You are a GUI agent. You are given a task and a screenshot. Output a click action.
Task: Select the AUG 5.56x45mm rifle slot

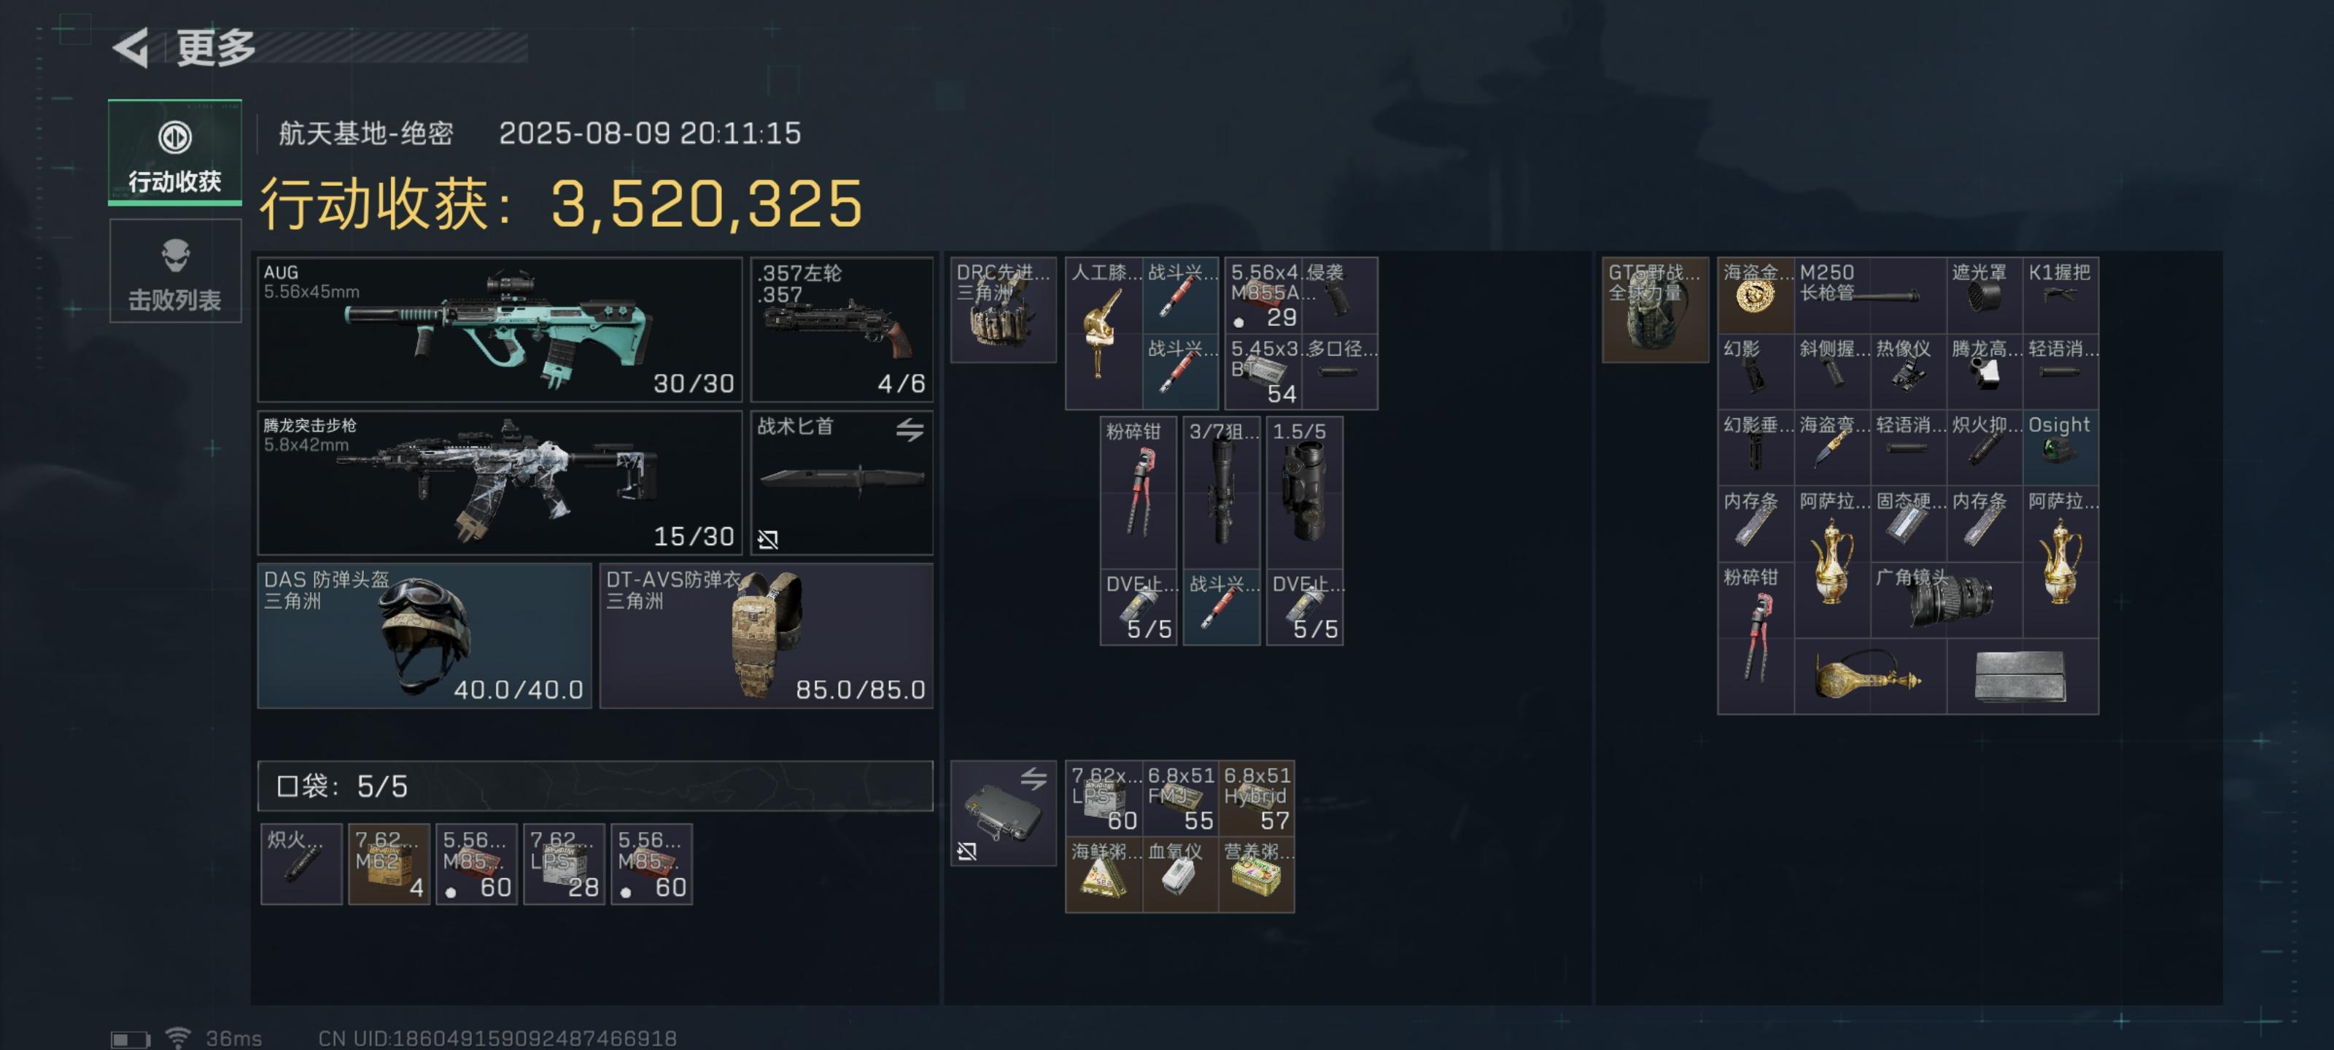click(x=499, y=329)
